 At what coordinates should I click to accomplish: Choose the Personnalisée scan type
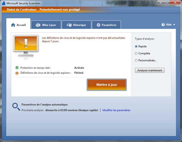(x=136, y=60)
